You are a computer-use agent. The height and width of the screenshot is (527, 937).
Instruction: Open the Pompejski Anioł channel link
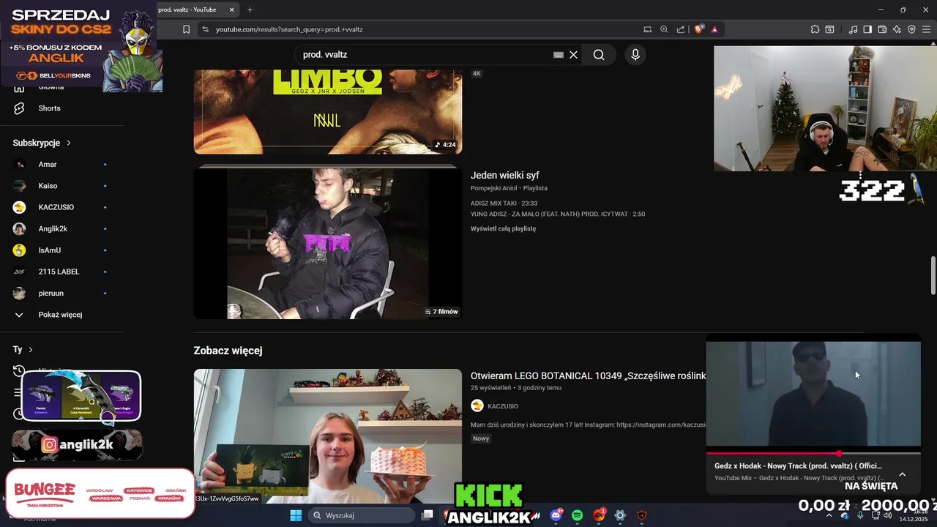pyautogui.click(x=494, y=188)
